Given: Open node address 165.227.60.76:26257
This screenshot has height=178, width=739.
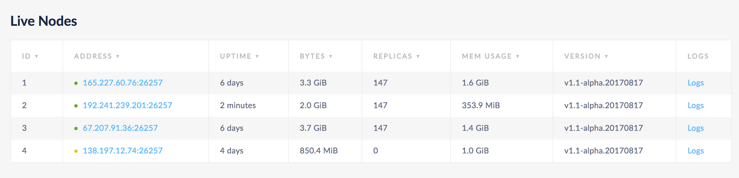Looking at the screenshot, I should (x=123, y=83).
